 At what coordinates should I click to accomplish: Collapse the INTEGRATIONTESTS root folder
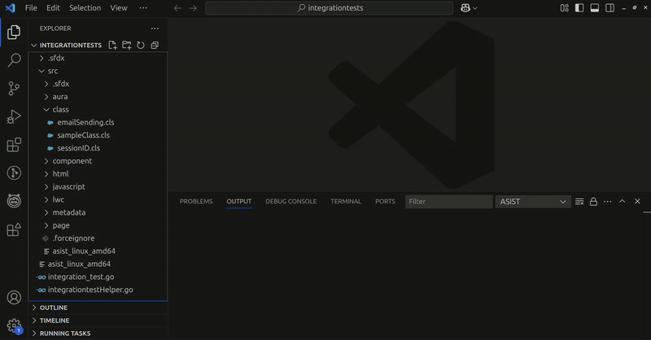coord(34,45)
